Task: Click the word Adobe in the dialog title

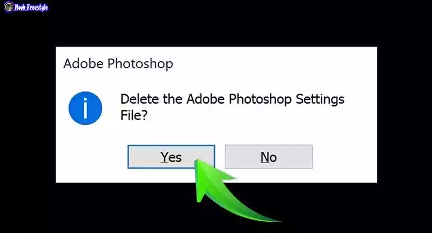Action: pos(84,63)
